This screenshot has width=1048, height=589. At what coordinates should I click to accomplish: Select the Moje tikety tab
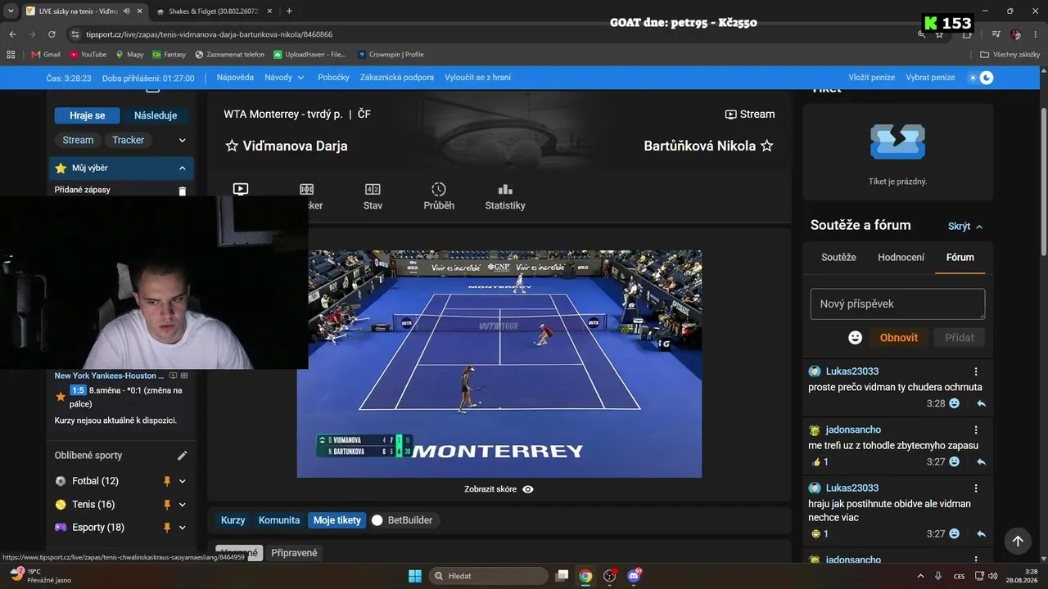pyautogui.click(x=337, y=520)
